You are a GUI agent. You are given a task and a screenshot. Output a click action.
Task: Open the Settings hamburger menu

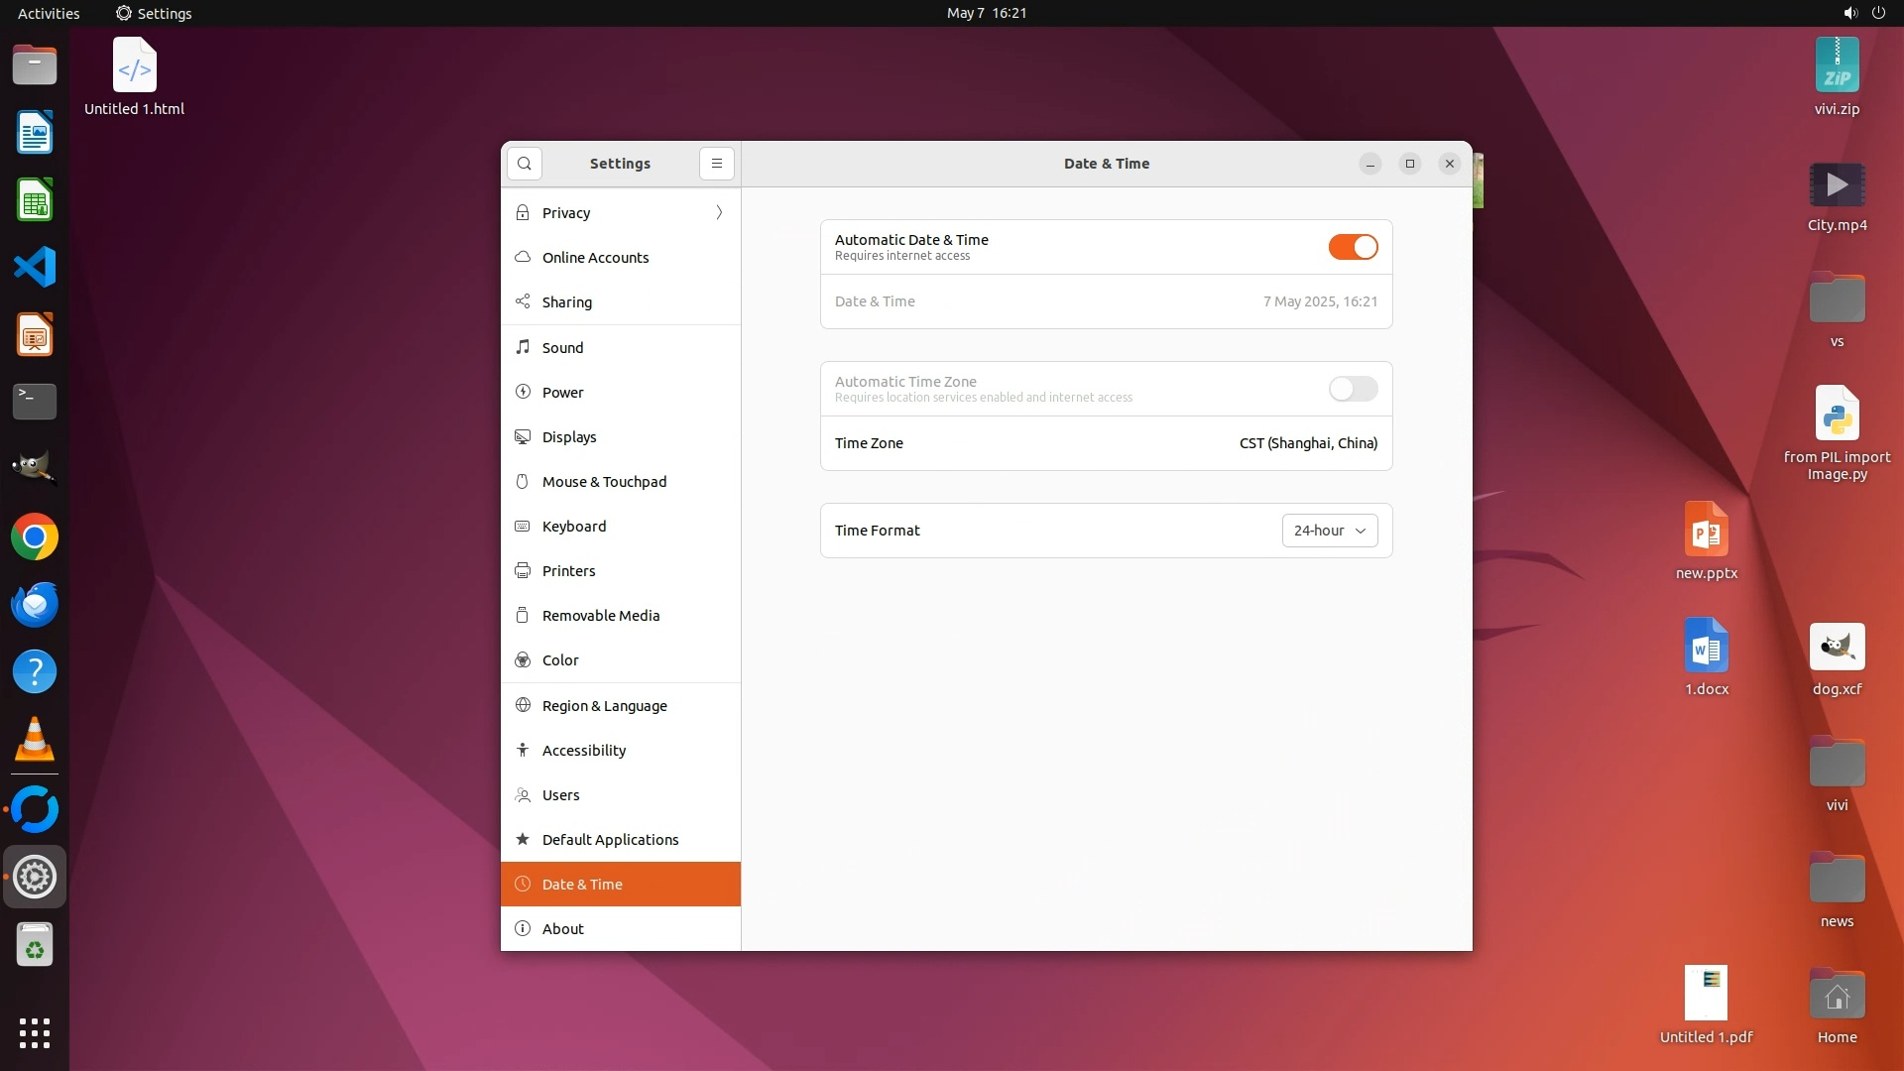(716, 164)
